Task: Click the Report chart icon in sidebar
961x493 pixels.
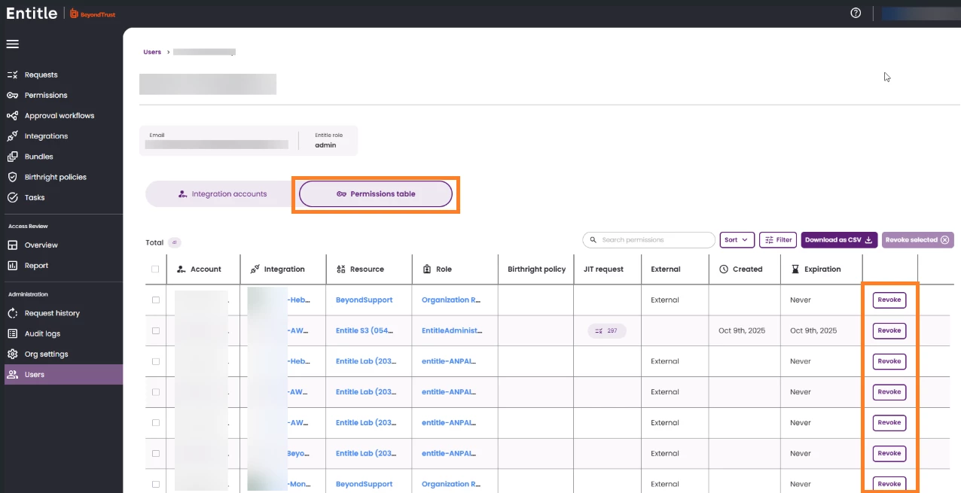Action: [12, 265]
